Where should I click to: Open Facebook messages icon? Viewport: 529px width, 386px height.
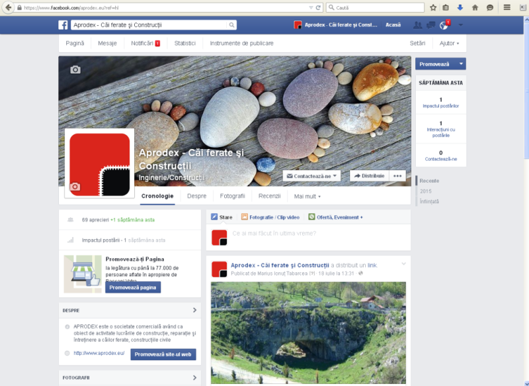coord(430,25)
